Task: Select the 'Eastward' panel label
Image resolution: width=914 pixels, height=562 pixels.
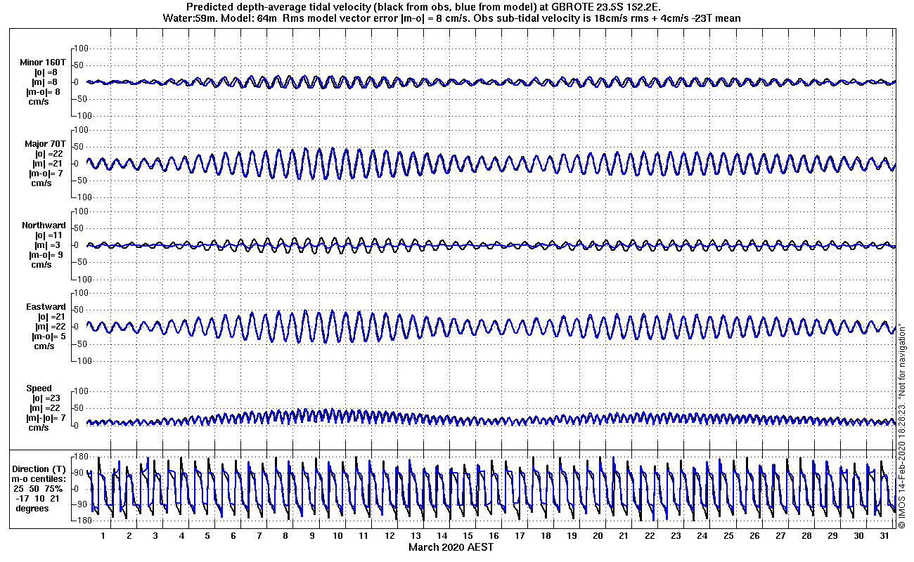Action: tap(46, 307)
